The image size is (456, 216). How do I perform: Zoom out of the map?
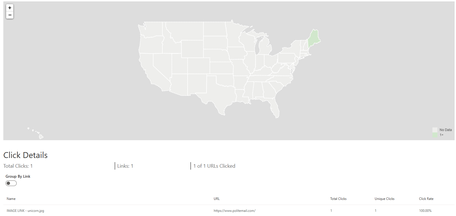point(10,15)
